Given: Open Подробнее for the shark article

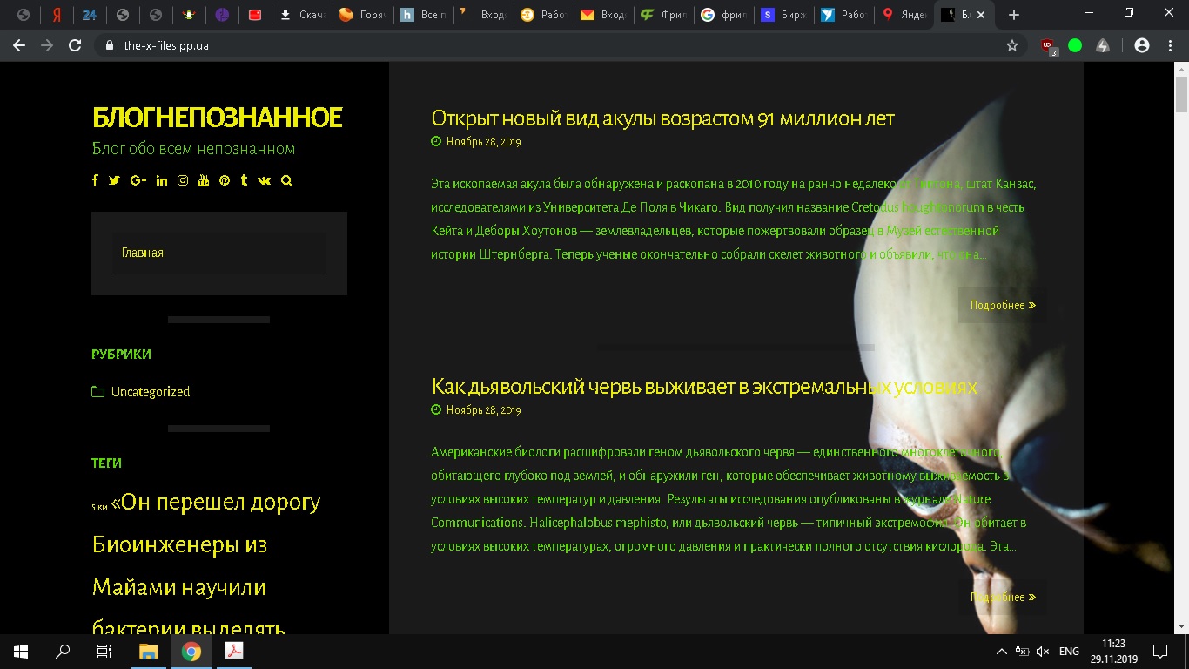Looking at the screenshot, I should tap(1002, 305).
